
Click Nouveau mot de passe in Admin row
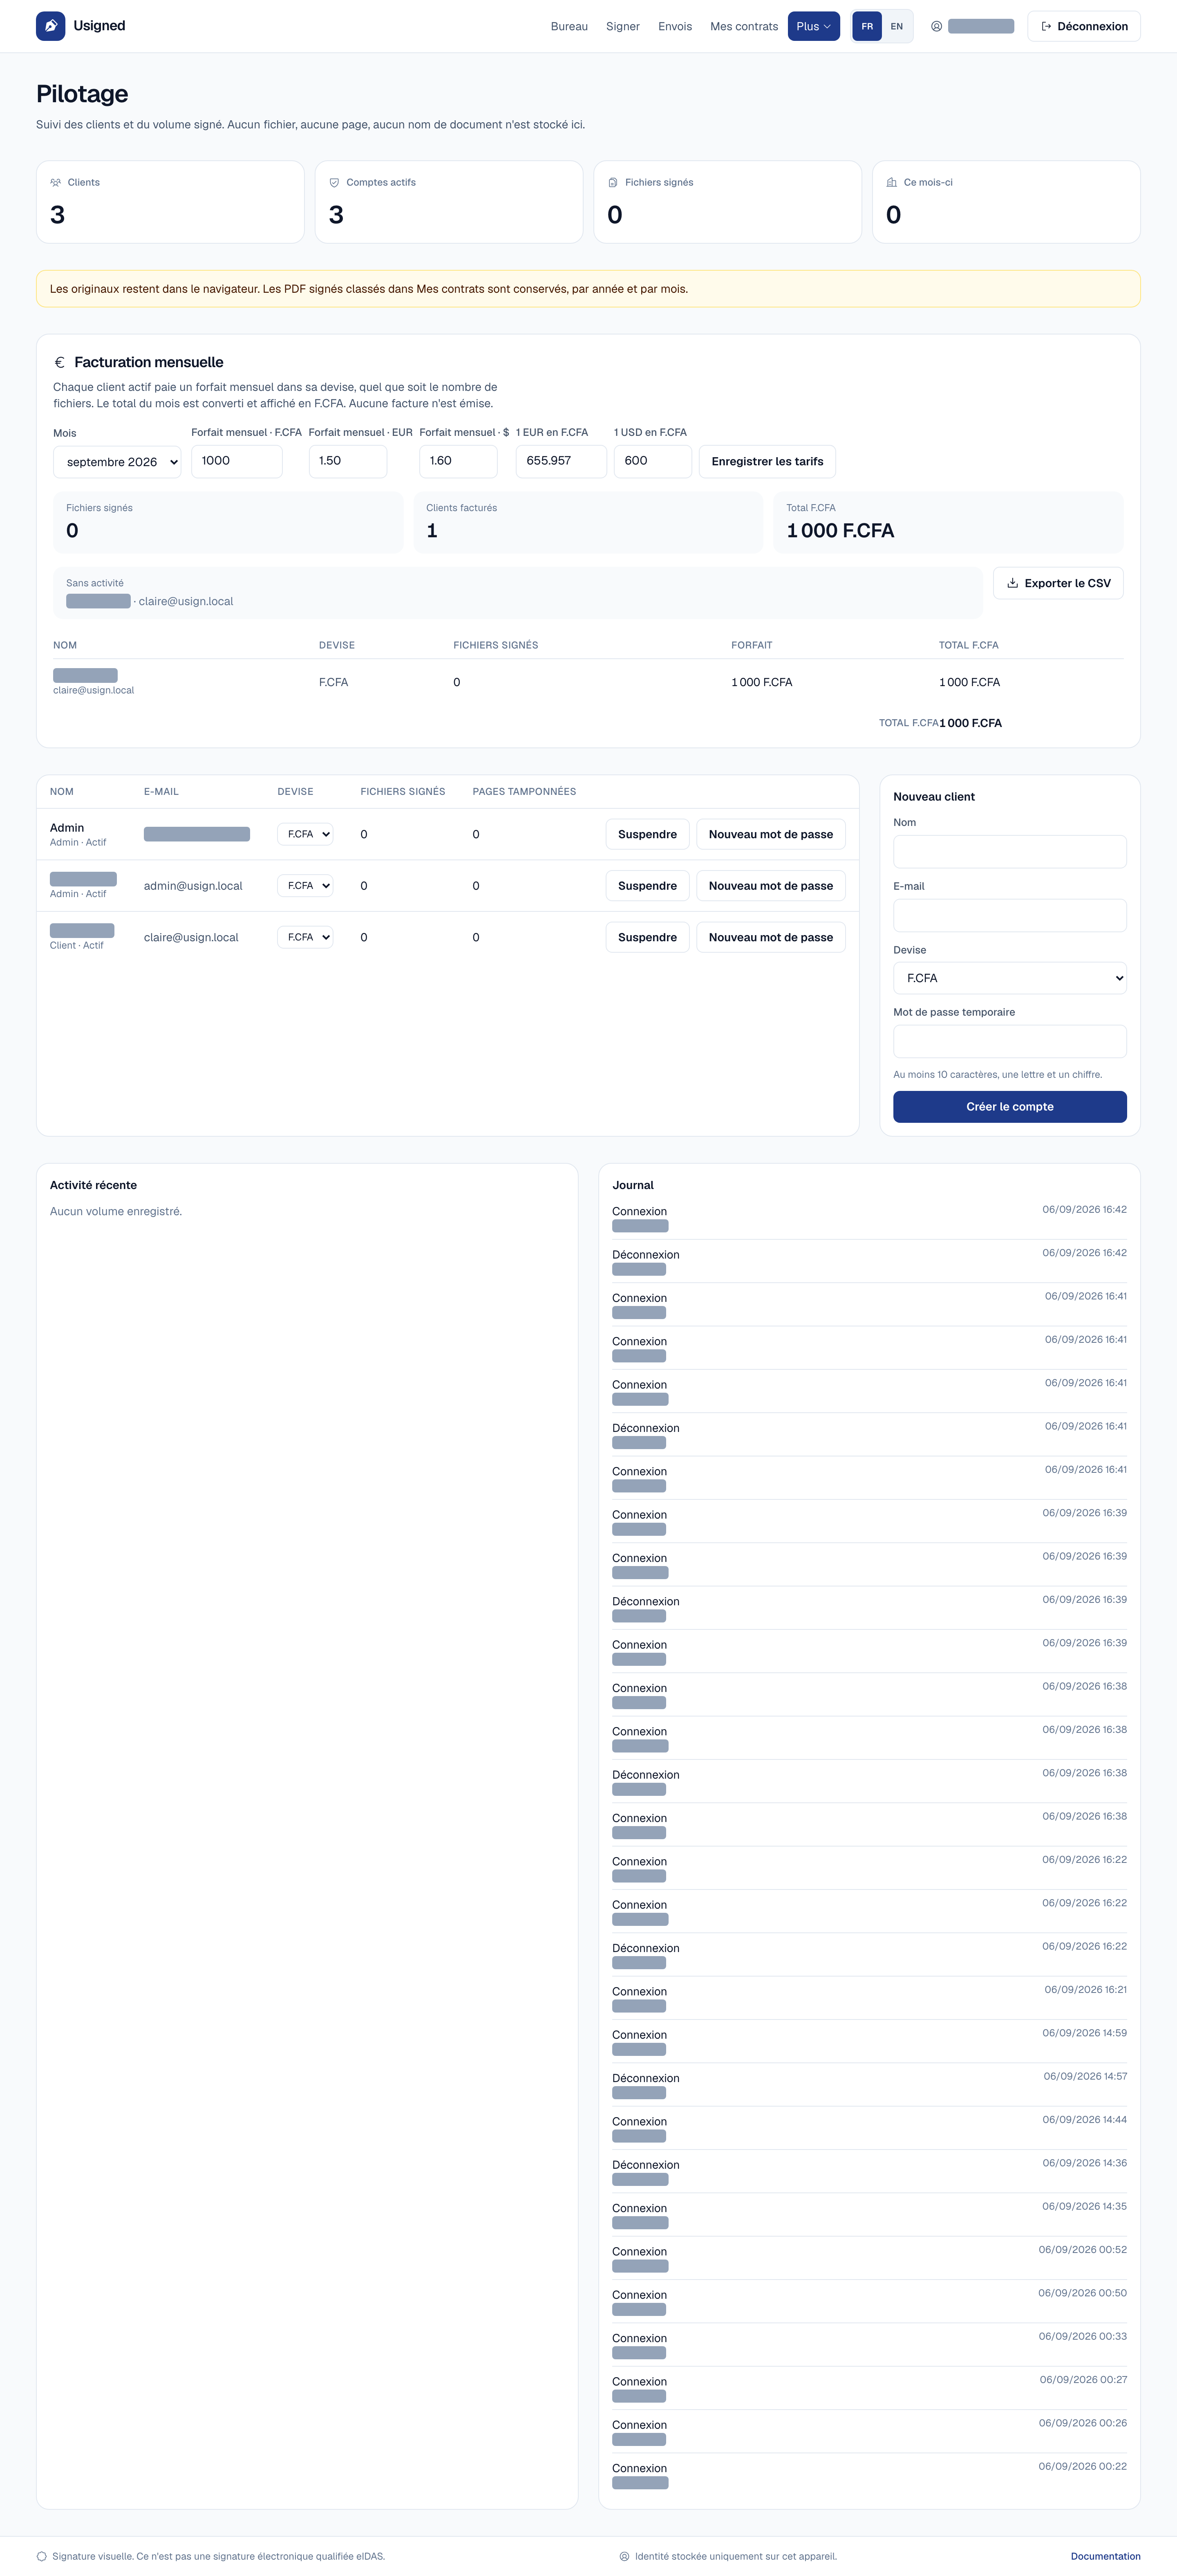(x=770, y=834)
